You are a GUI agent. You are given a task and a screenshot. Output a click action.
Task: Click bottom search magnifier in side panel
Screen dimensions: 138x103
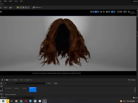[1, 94]
